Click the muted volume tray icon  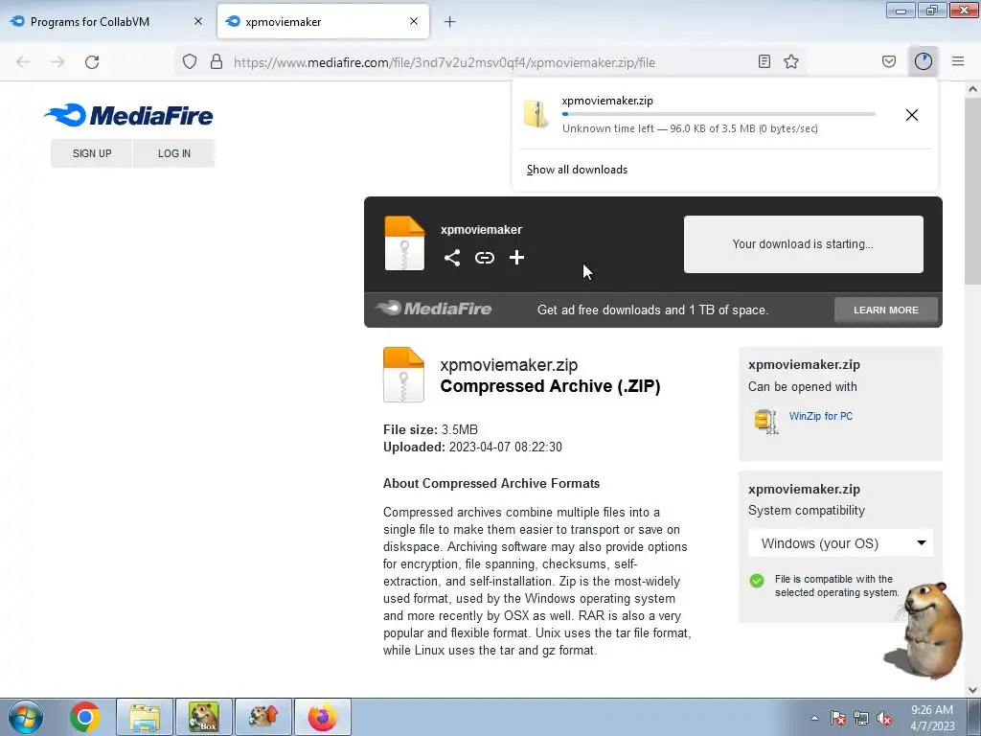coord(884,719)
